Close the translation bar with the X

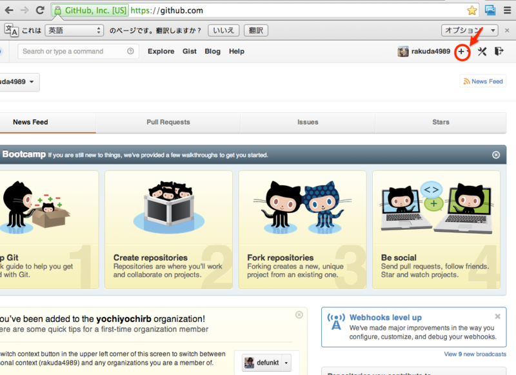coord(507,30)
